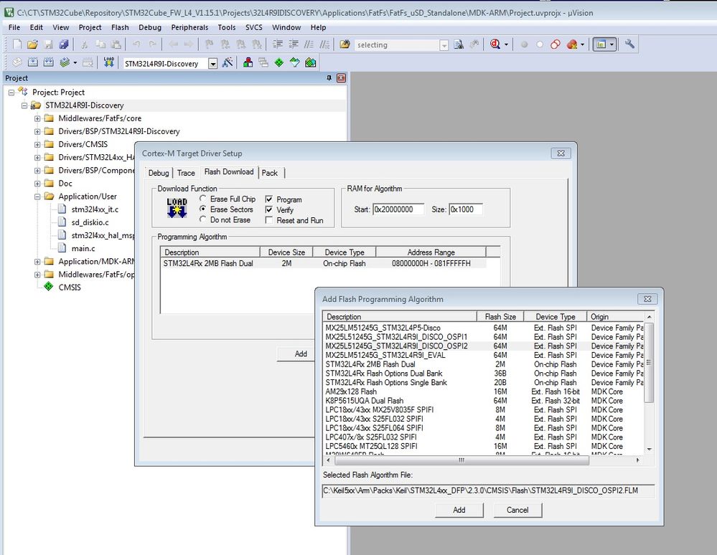This screenshot has width=717, height=555.
Task: Click the Translate current file icon
Action: point(17,62)
